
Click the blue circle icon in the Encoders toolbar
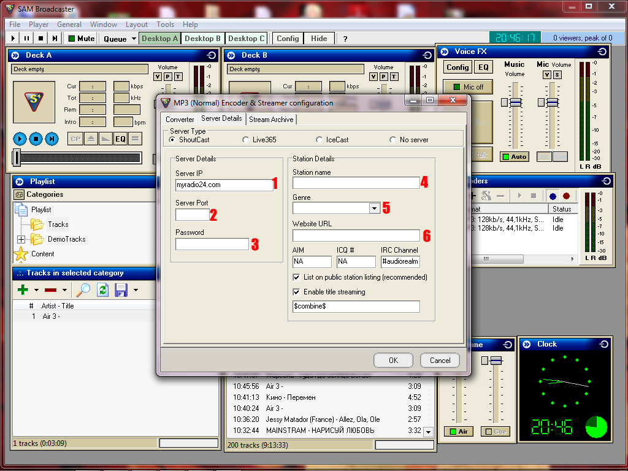click(553, 196)
